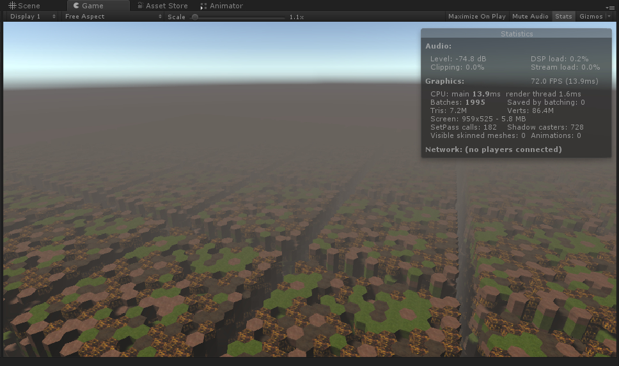Click the 'Level: -74.8 dB' text
The image size is (619, 366).
coord(458,59)
